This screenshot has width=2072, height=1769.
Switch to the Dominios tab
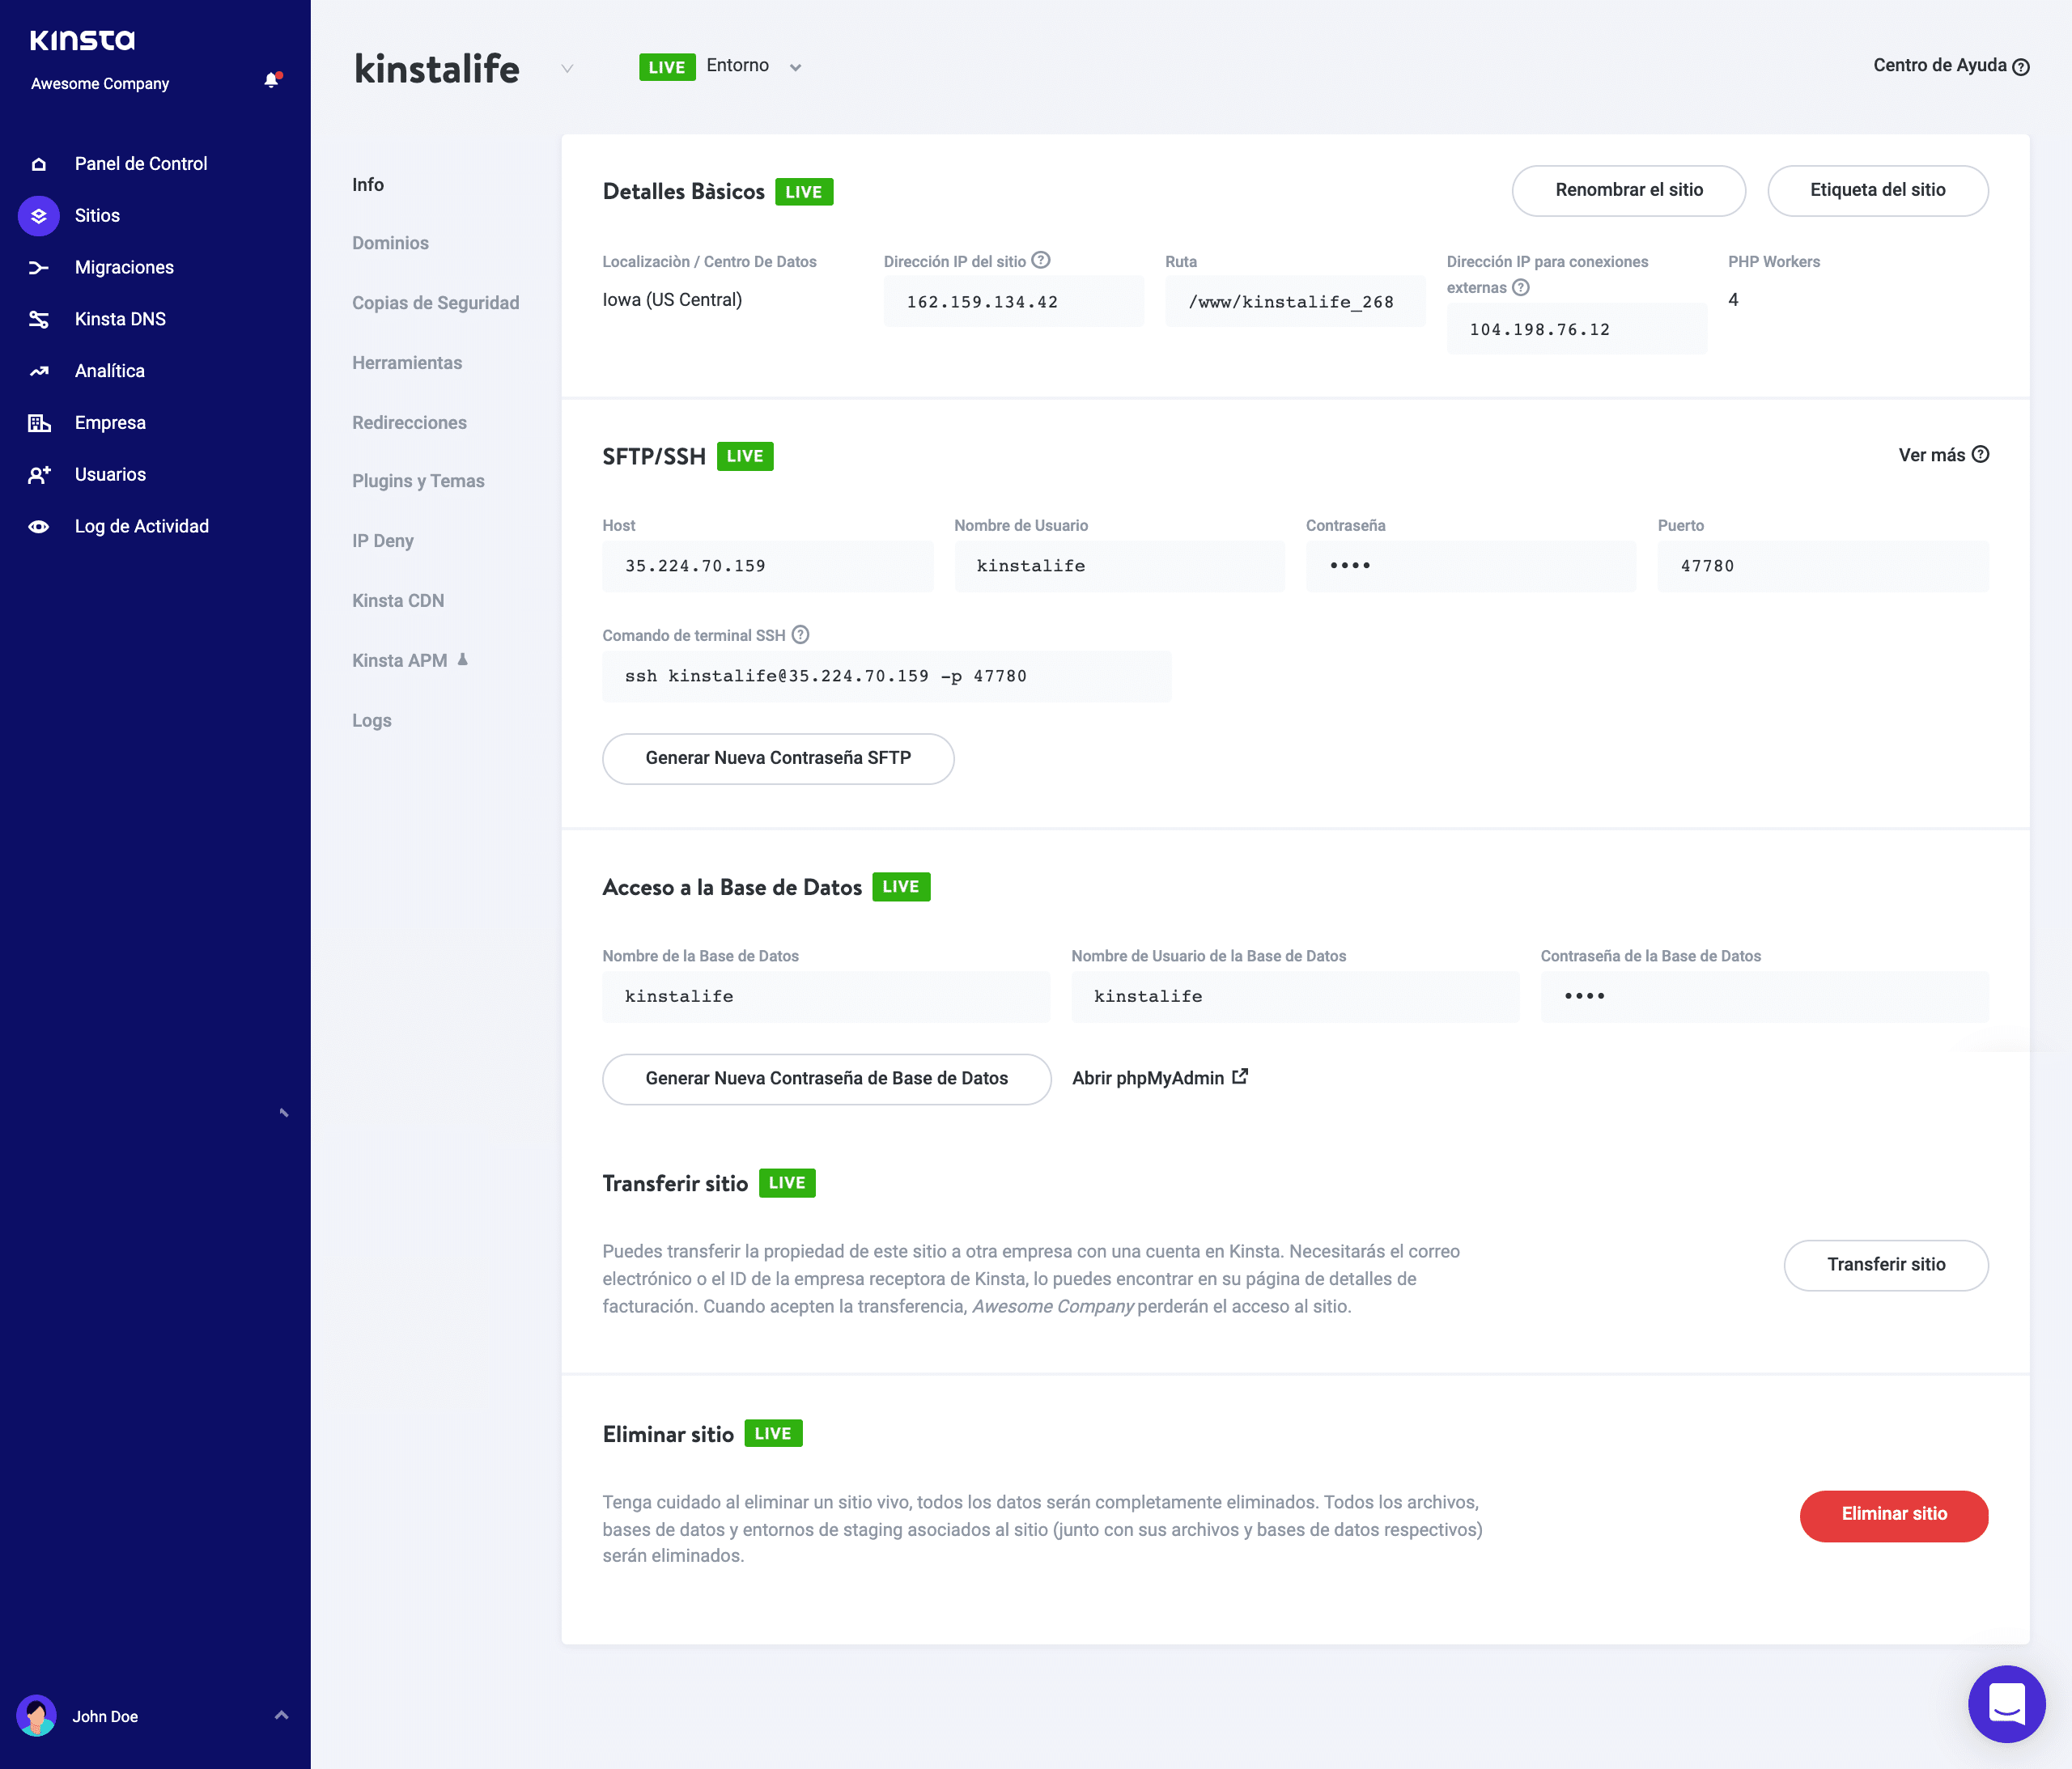point(390,242)
